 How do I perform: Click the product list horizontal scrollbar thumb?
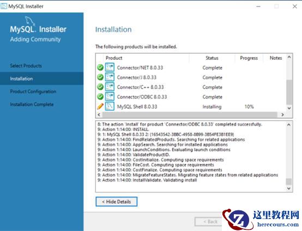(190, 115)
